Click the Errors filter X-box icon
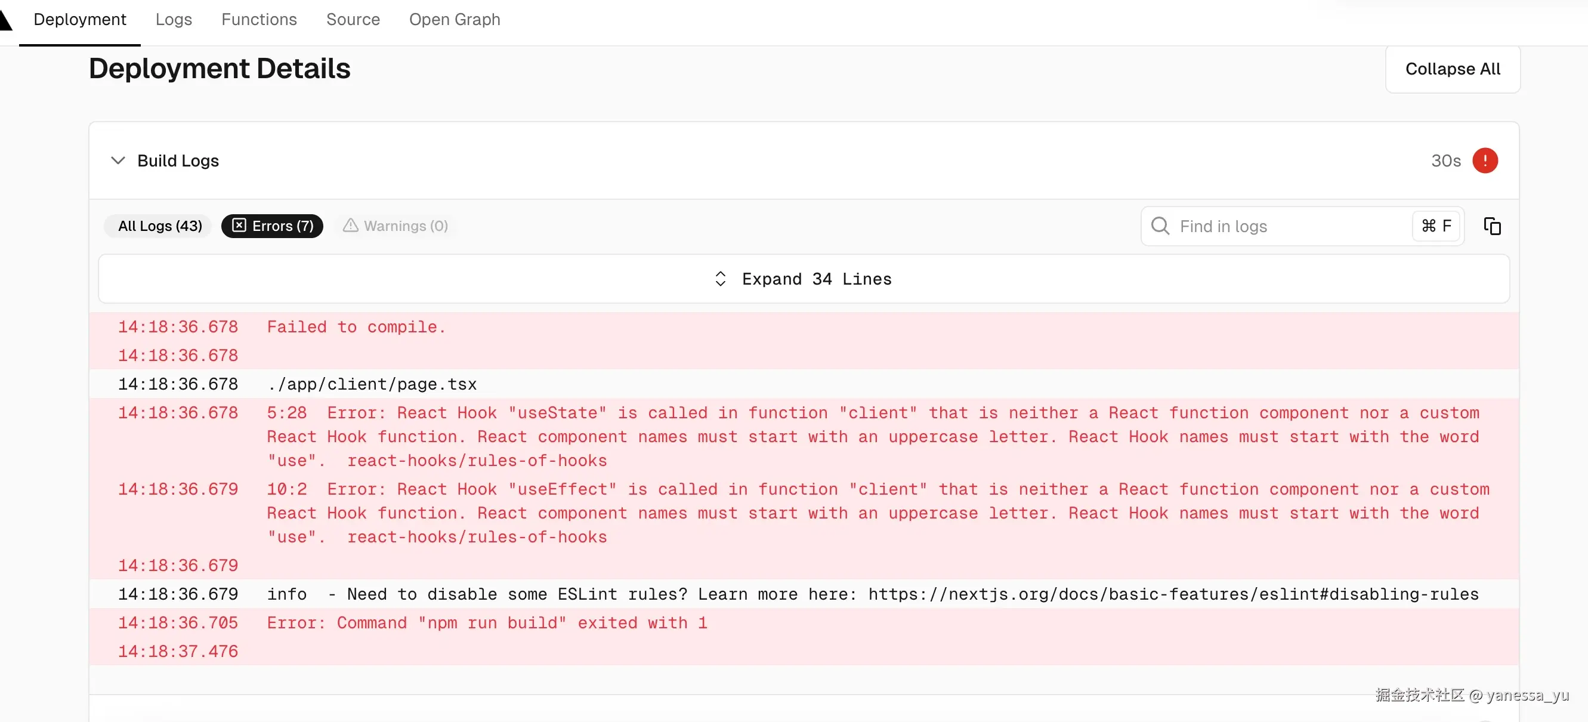This screenshot has width=1588, height=722. coord(239,226)
